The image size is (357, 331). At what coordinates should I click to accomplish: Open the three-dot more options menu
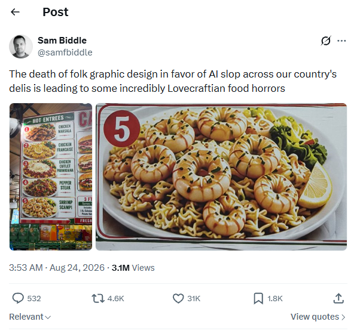(341, 41)
